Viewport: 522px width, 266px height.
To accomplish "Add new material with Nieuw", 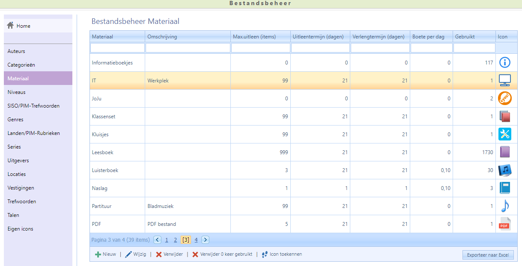I will coord(105,254).
